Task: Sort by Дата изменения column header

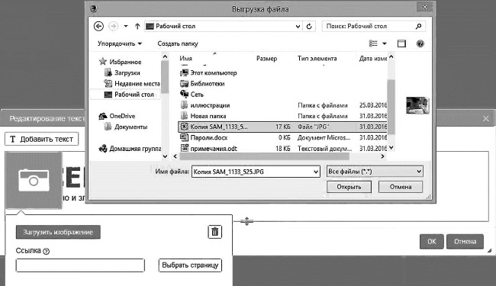Action: (373, 59)
